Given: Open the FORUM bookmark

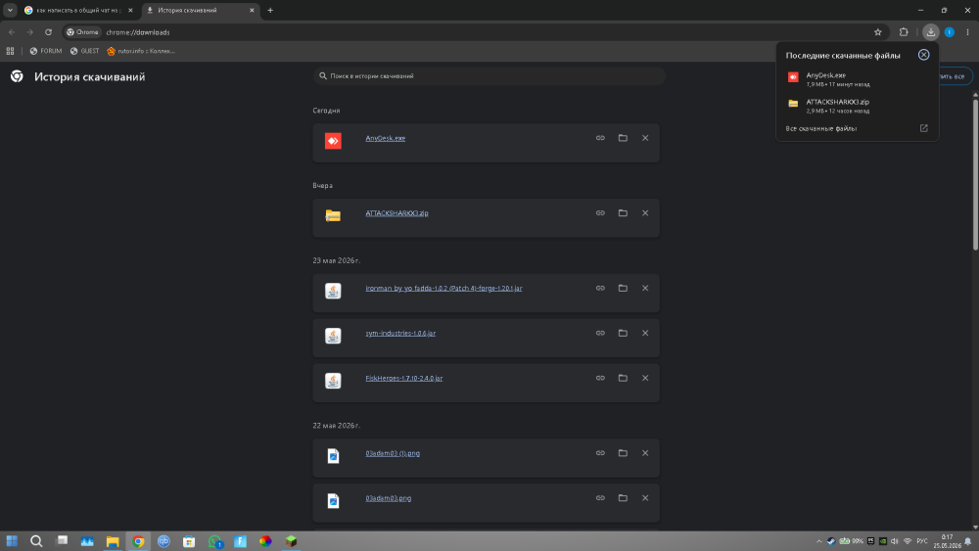Looking at the screenshot, I should [46, 51].
